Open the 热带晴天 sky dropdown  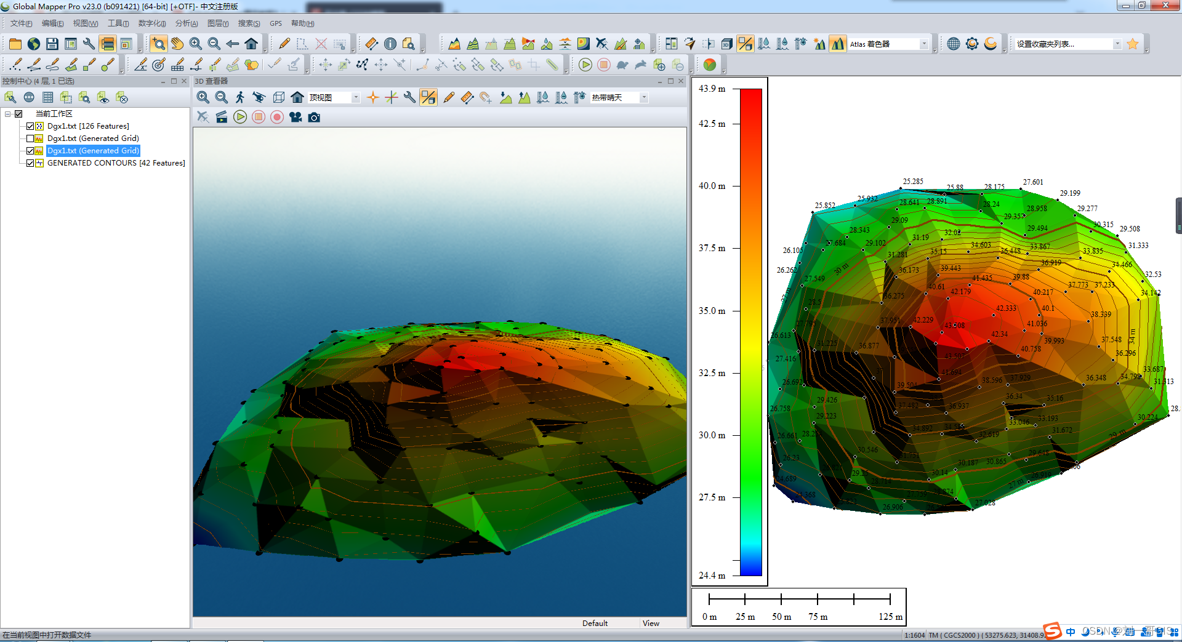644,97
